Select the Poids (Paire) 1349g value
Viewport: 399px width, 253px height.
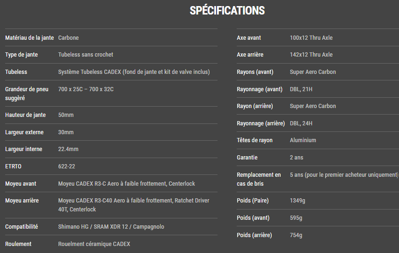(297, 201)
